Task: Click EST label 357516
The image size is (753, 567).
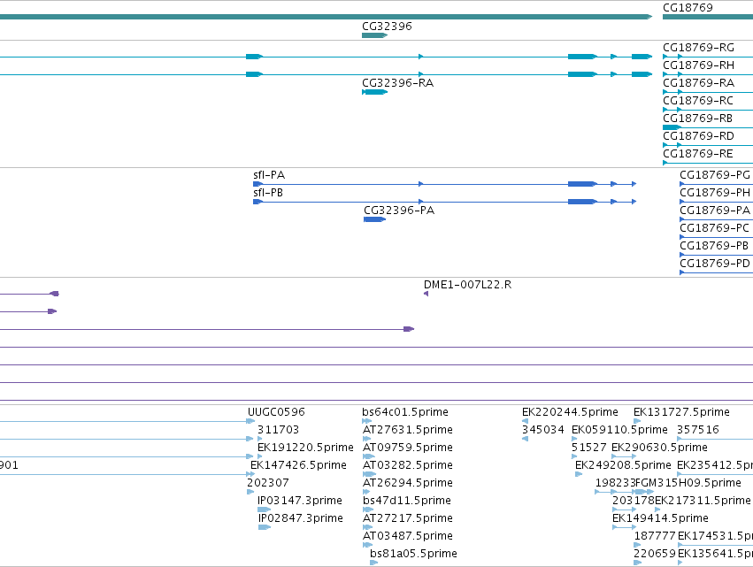Action: [x=698, y=430]
